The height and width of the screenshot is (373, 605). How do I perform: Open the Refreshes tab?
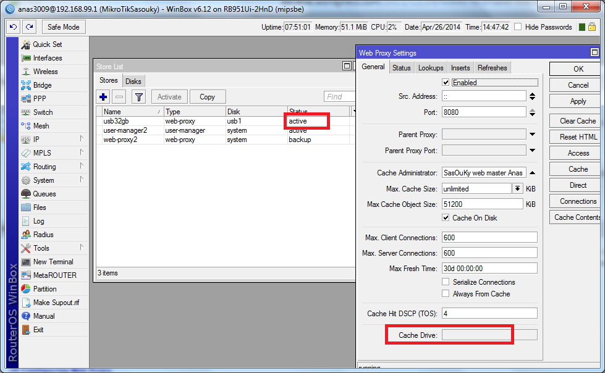click(492, 68)
